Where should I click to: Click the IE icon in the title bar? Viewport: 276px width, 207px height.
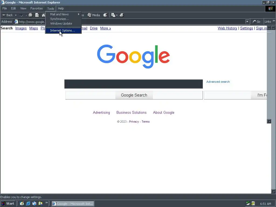pos(2,2)
